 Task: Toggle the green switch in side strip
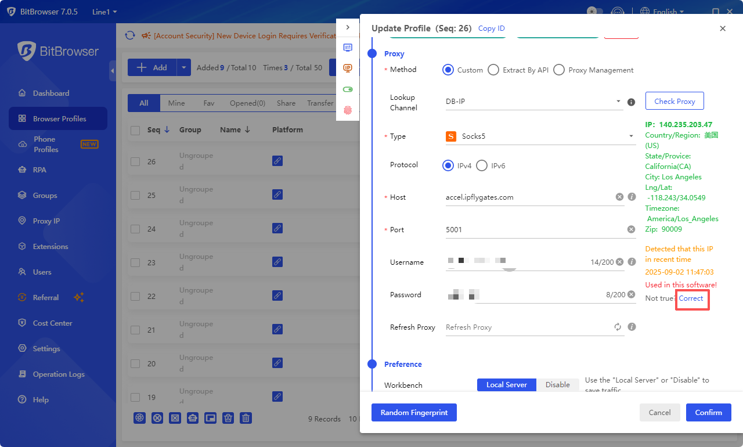click(x=348, y=89)
